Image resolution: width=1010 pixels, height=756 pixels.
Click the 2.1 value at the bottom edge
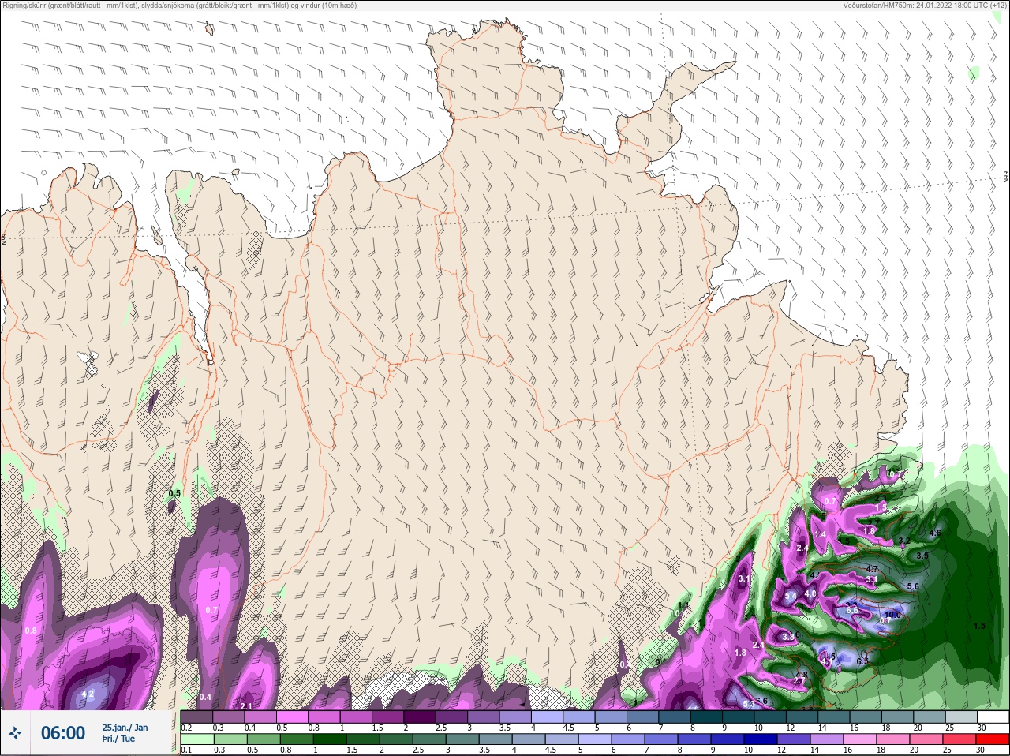[245, 705]
